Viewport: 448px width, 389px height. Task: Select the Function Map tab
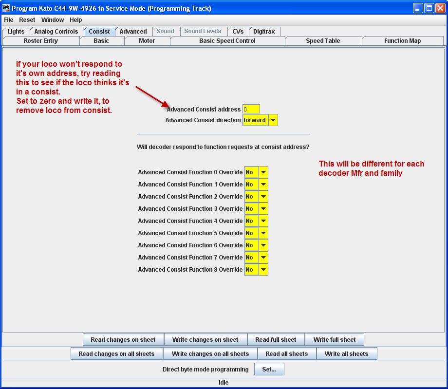(x=402, y=41)
